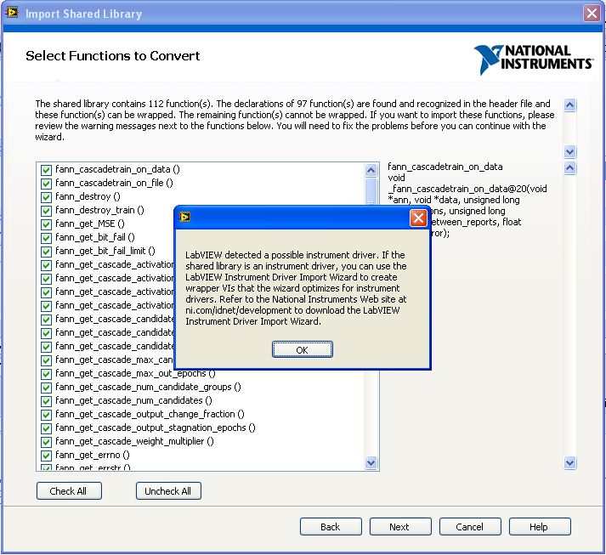606x555 pixels.
Task: Click declaration panel scroll up arrow
Action: [570, 168]
